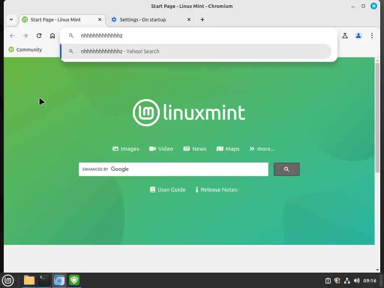Open the home page button
This screenshot has height=288, width=384.
[x=52, y=36]
